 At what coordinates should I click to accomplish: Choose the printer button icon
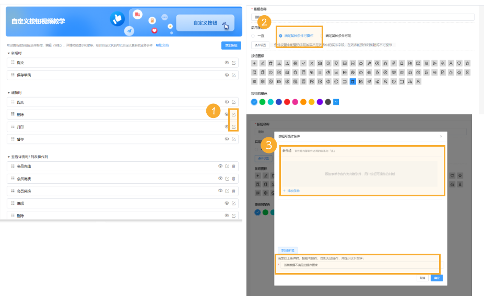296,63
